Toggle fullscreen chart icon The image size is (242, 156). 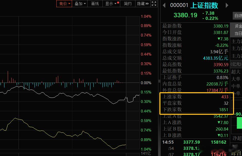[x=154, y=4]
